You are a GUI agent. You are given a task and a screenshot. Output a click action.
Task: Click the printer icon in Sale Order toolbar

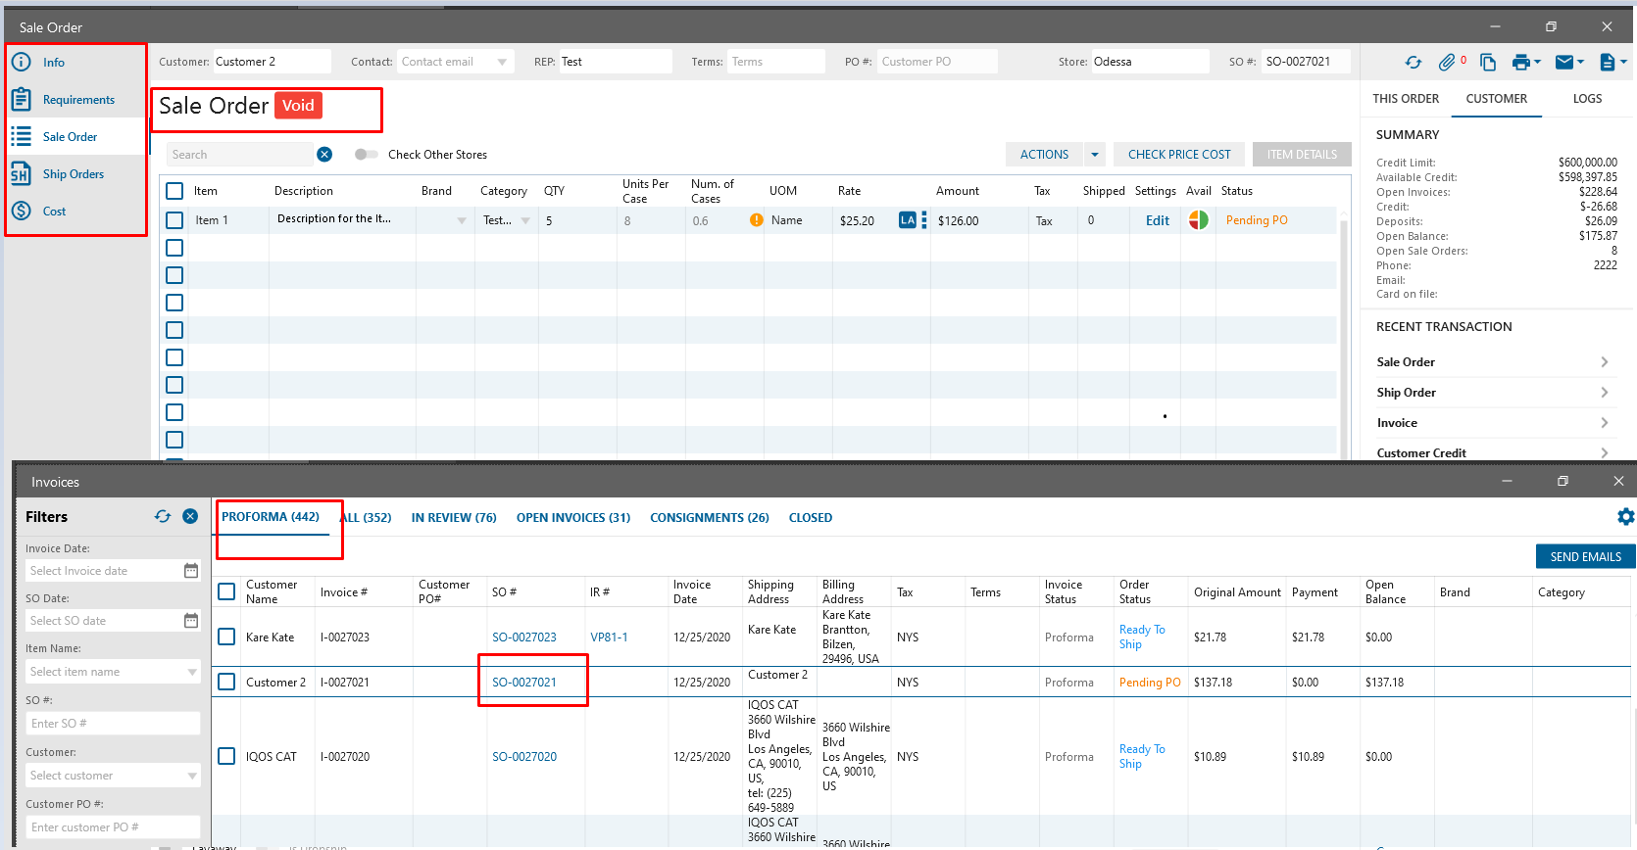1521,62
